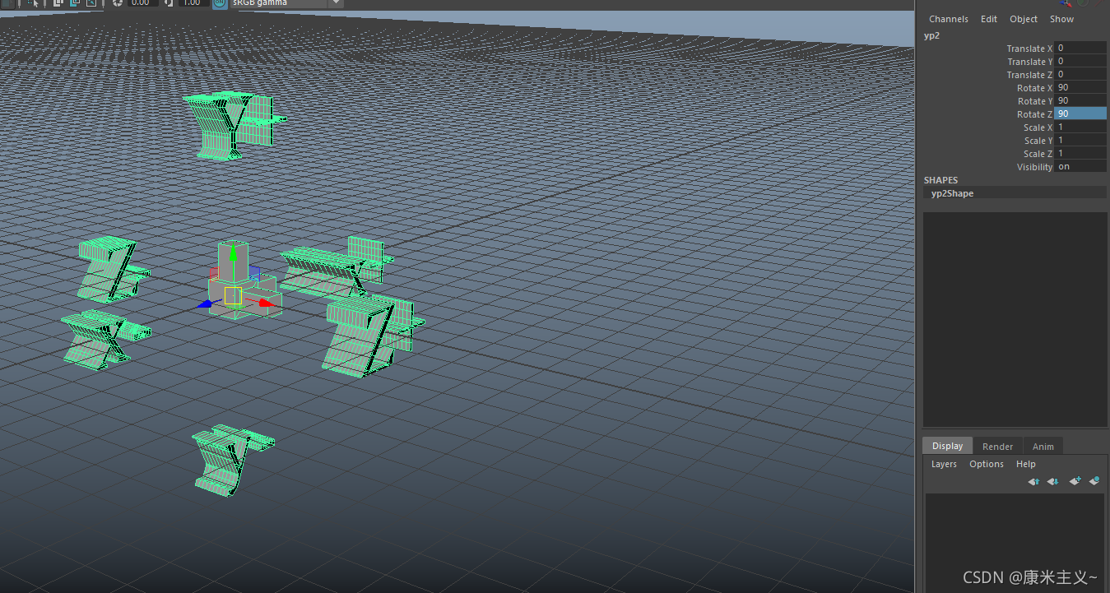Click the Translate X field for yp2
This screenshot has width=1110, height=593.
point(1080,48)
